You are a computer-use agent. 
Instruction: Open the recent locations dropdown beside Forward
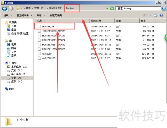[14, 9]
